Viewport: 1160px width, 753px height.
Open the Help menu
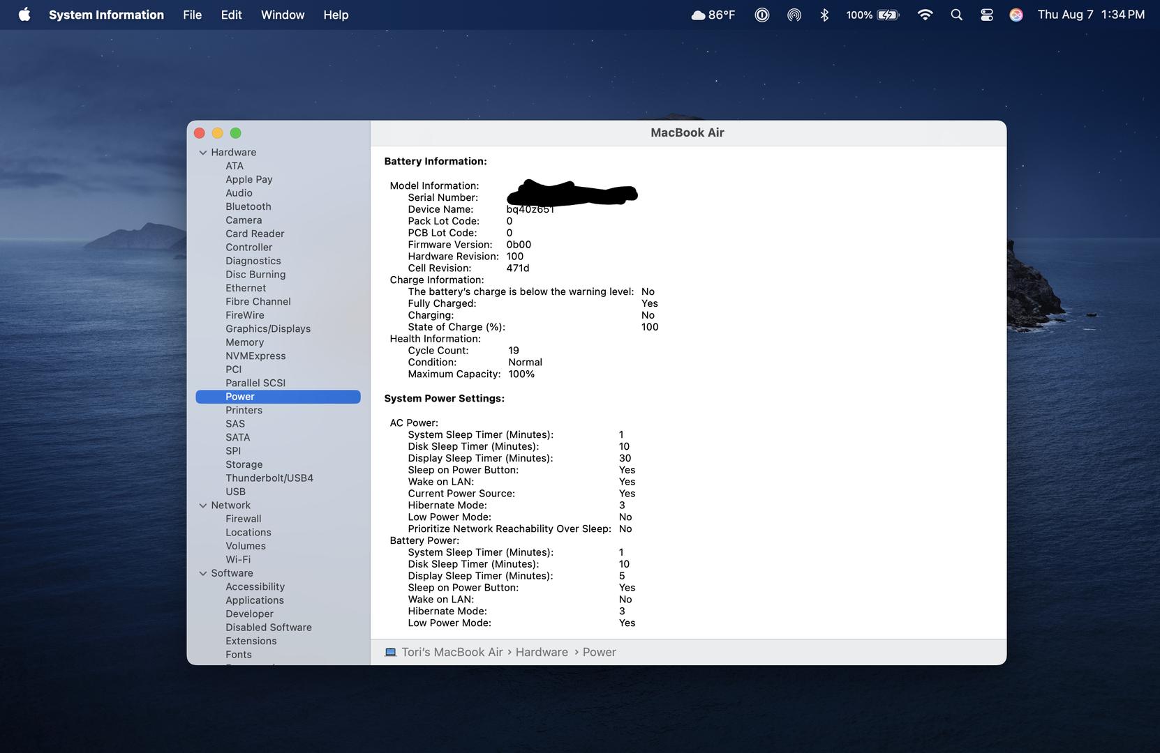pos(336,15)
